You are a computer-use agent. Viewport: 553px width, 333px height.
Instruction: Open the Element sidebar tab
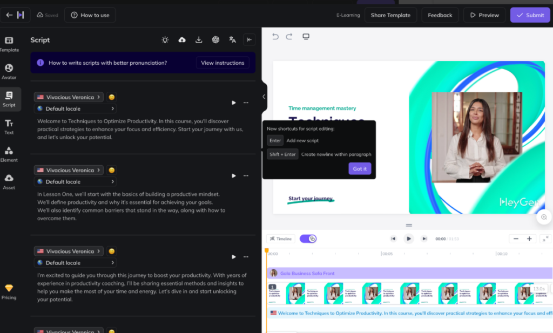click(x=9, y=154)
